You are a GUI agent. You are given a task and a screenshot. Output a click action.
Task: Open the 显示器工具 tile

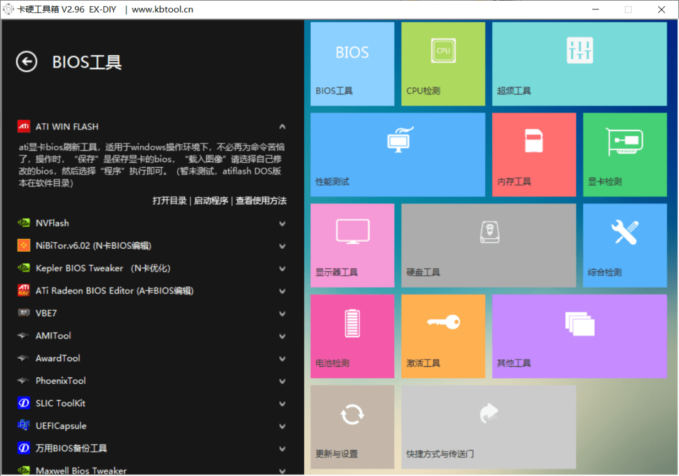[352, 246]
